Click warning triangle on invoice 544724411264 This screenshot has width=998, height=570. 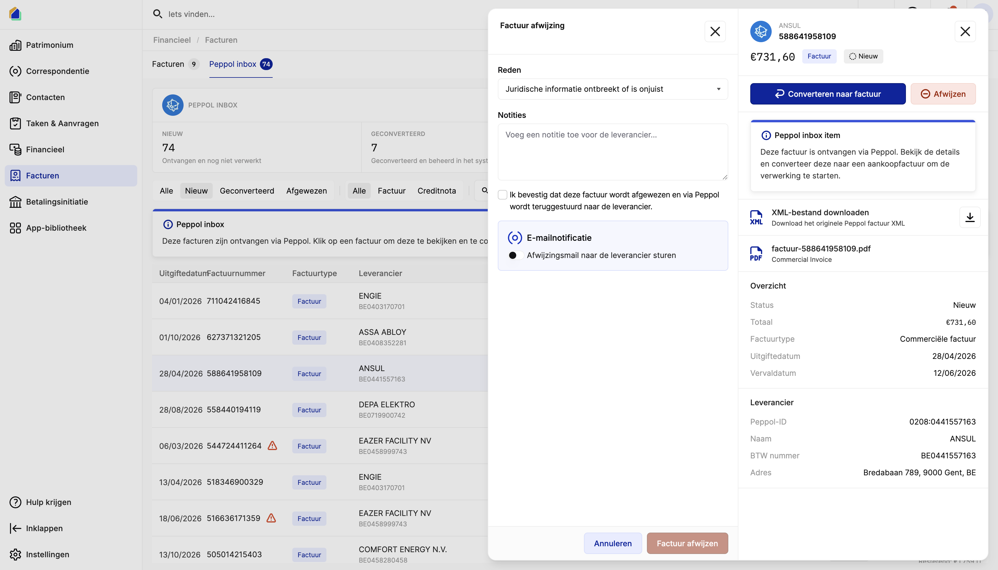tap(272, 446)
